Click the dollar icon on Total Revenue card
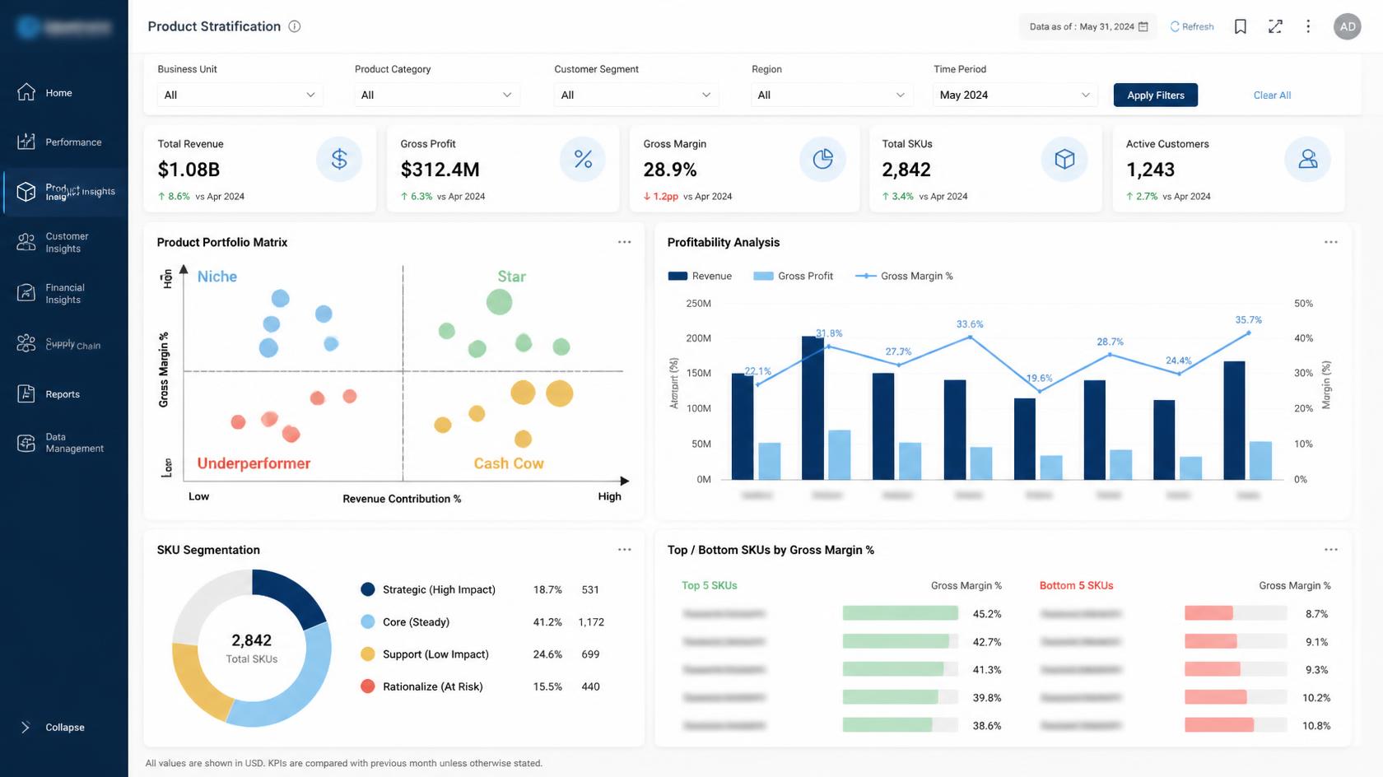 pos(339,159)
